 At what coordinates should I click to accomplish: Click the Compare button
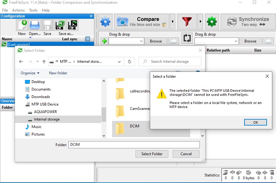click(142, 22)
